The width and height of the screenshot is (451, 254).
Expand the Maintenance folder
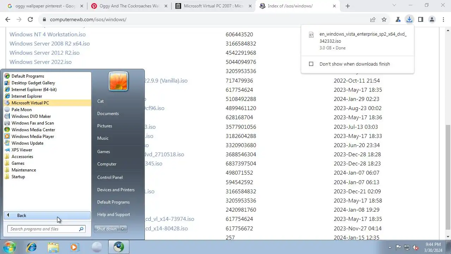[x=24, y=170]
